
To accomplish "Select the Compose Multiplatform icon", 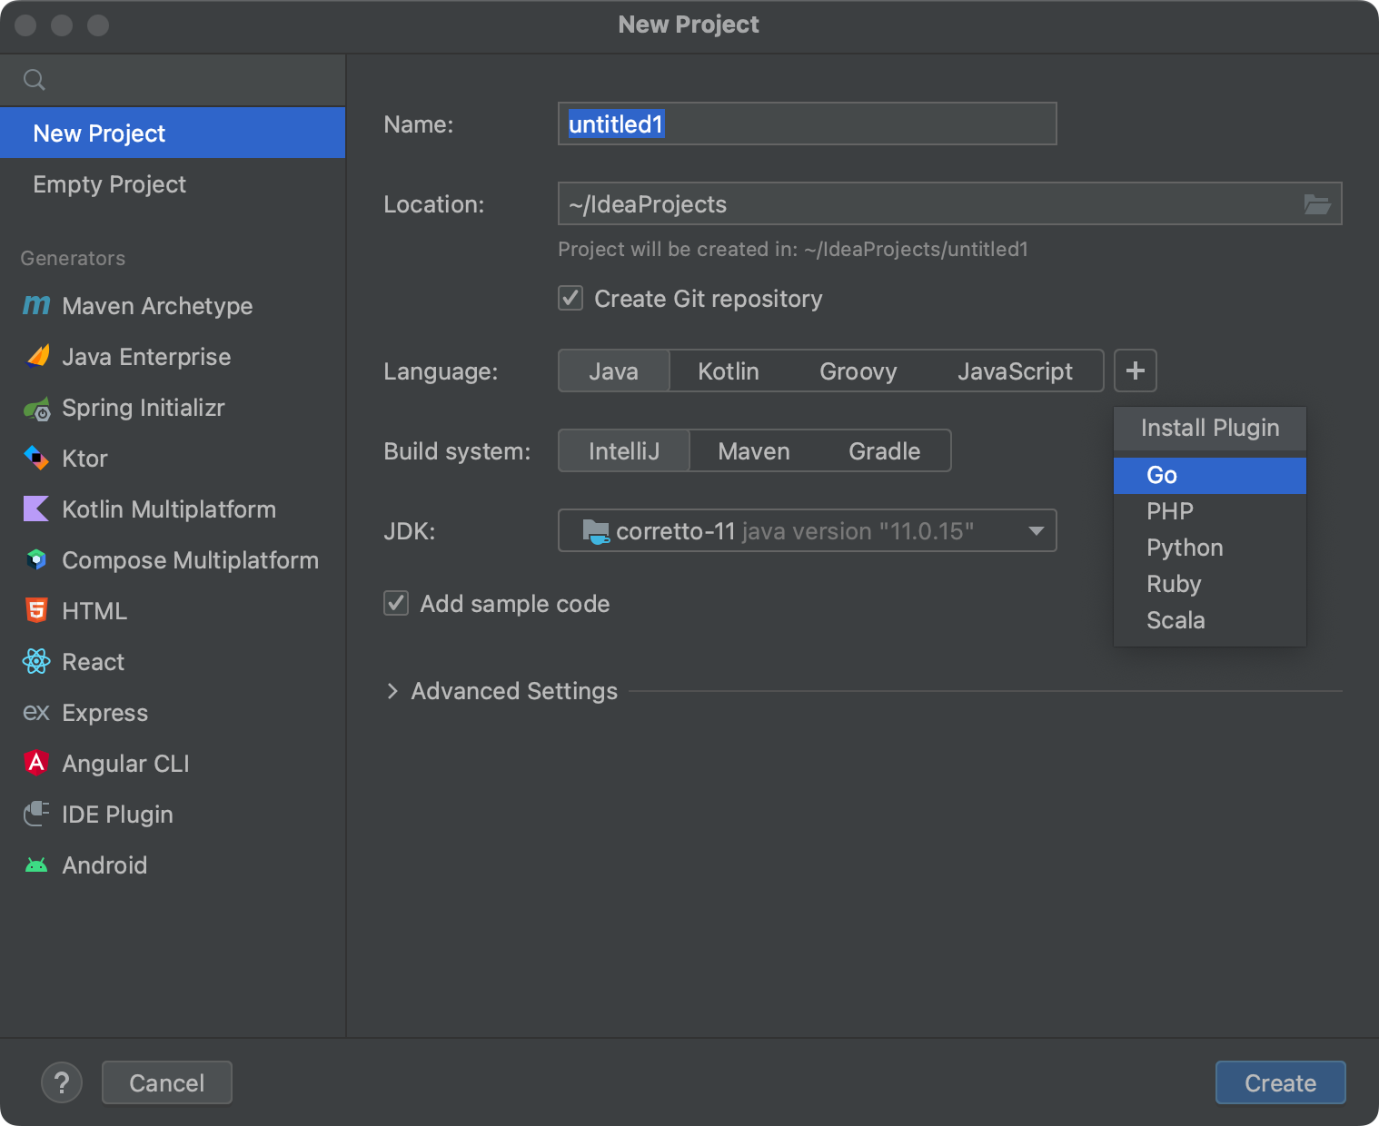I will point(35,560).
